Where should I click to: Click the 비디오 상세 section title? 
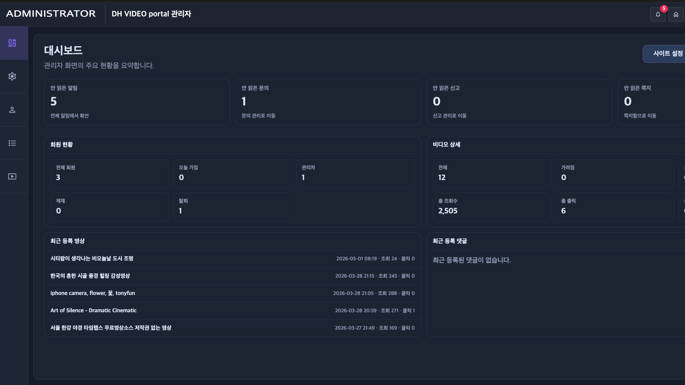point(447,145)
